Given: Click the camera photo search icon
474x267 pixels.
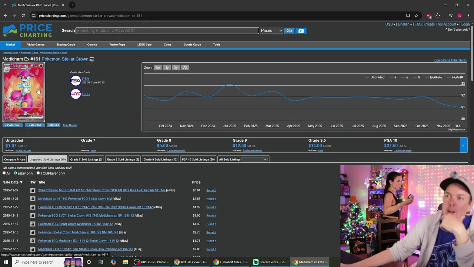Looking at the screenshot, I should coord(301,31).
